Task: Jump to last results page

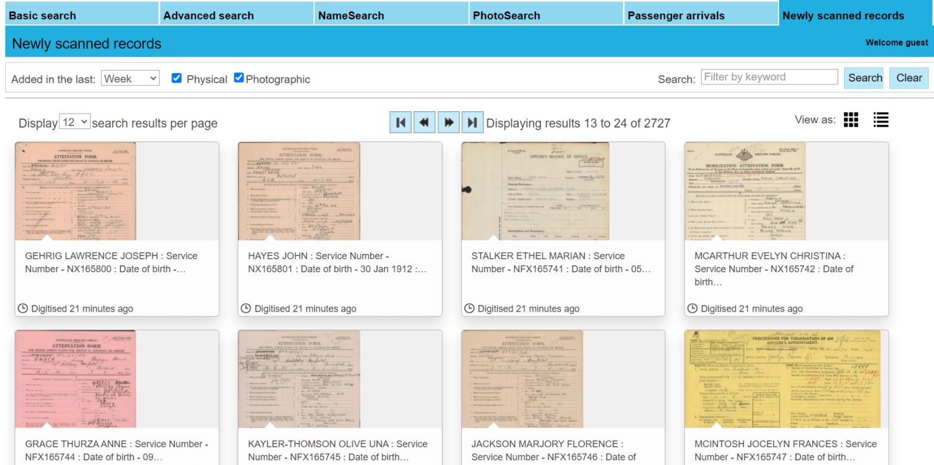Action: [x=472, y=122]
